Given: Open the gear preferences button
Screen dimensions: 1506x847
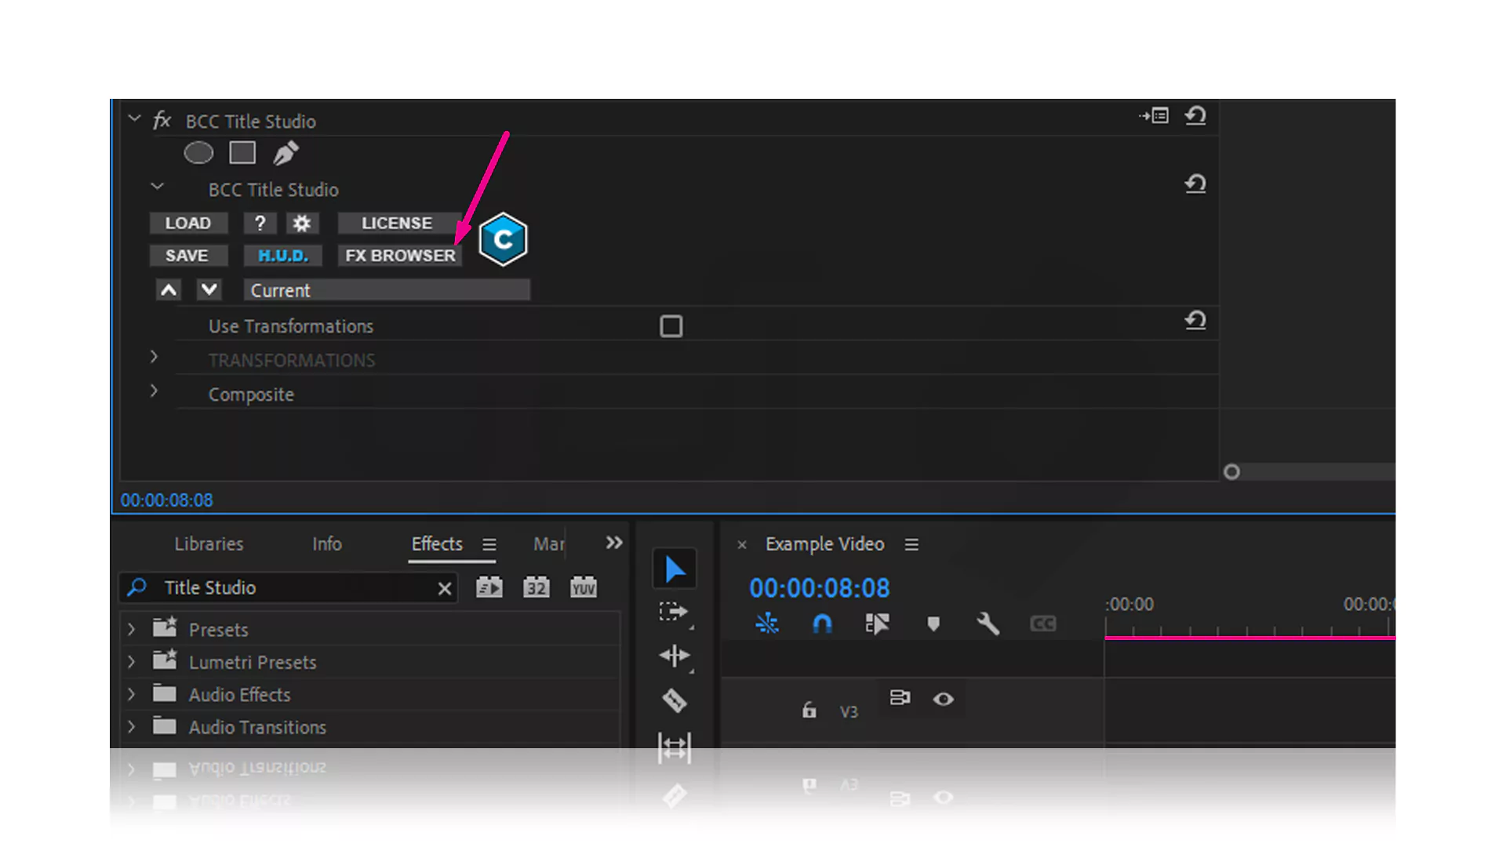Looking at the screenshot, I should tap(302, 223).
